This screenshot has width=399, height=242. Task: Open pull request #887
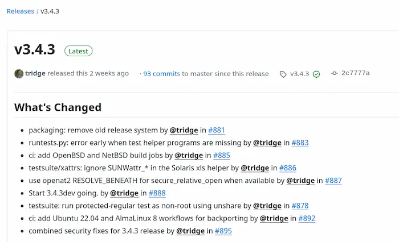click(x=333, y=181)
